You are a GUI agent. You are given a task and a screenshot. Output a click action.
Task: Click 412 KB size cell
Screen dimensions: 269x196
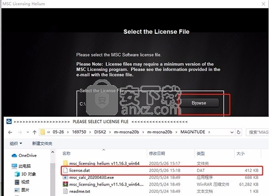(252, 170)
